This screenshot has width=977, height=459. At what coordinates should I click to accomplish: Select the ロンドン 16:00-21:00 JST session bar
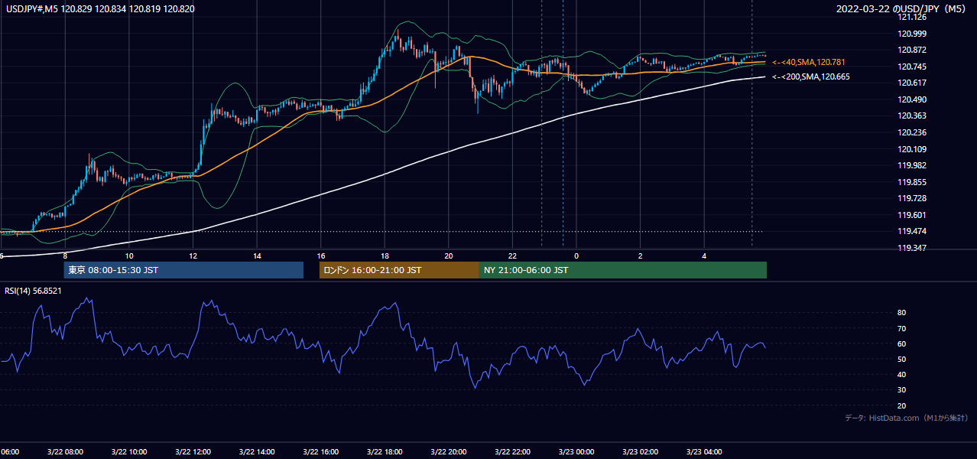(399, 270)
